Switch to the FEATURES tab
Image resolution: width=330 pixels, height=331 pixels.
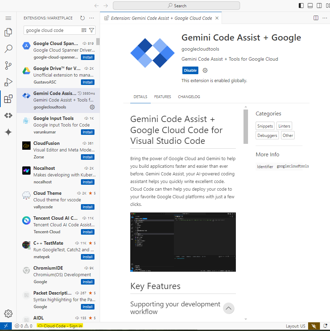(x=163, y=97)
